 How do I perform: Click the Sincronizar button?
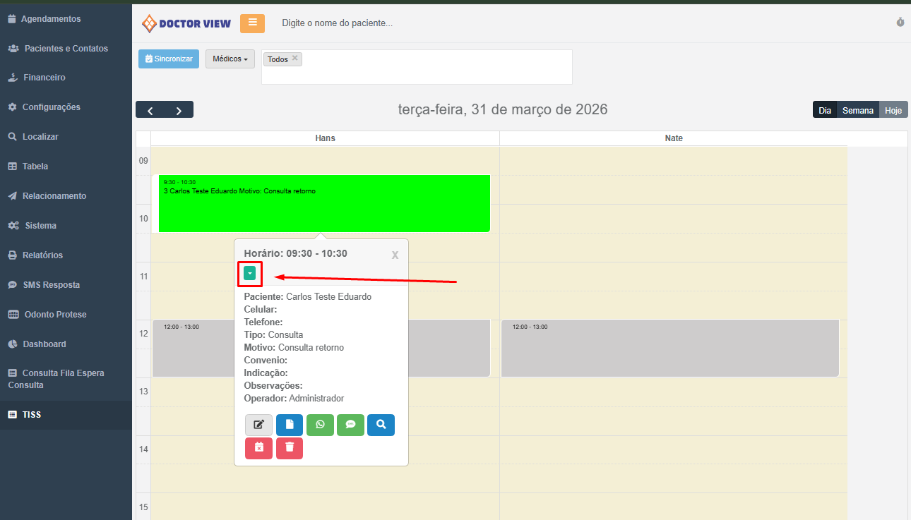[169, 59]
